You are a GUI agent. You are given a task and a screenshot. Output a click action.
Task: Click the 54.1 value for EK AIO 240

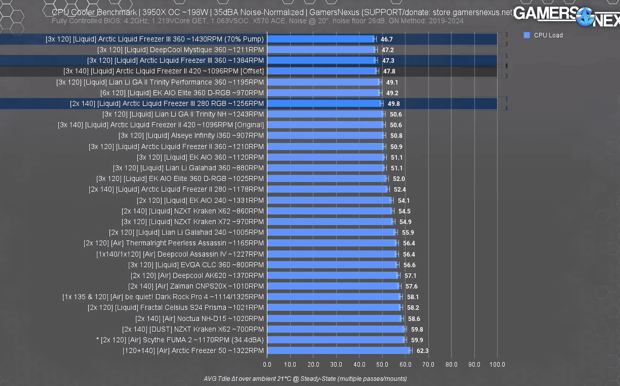pyautogui.click(x=404, y=201)
